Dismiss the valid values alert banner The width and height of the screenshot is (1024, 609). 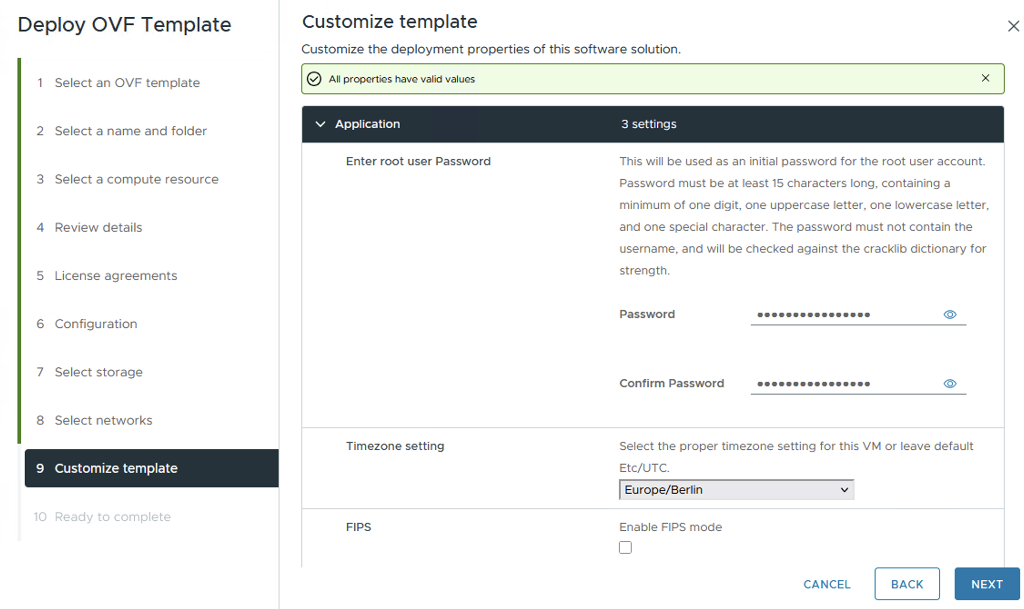click(985, 78)
